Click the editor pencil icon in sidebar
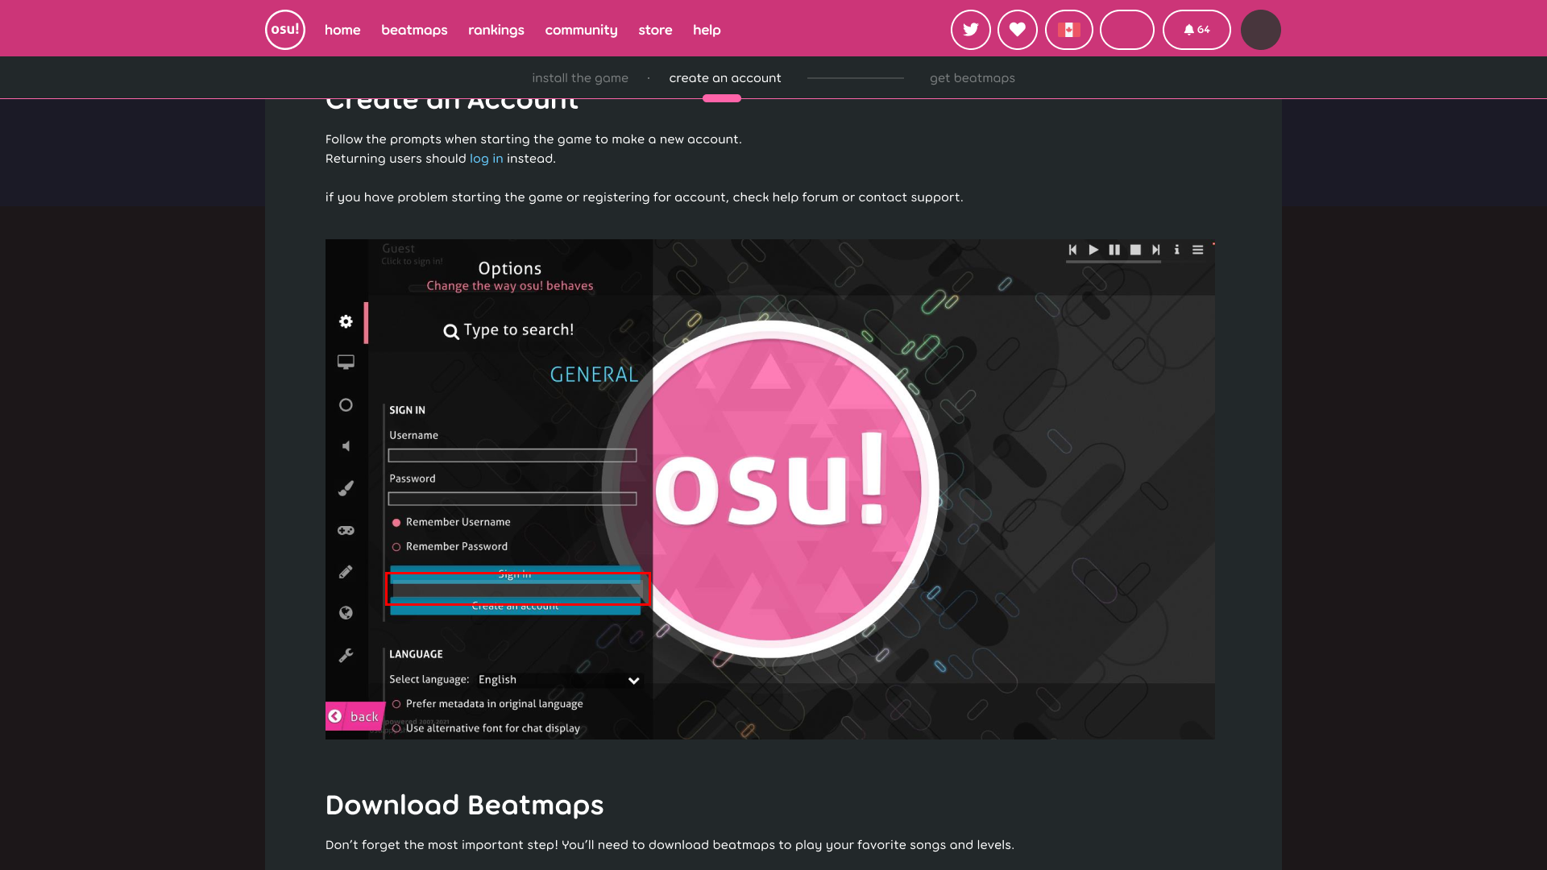Screen dimensions: 1547x870 click(346, 571)
